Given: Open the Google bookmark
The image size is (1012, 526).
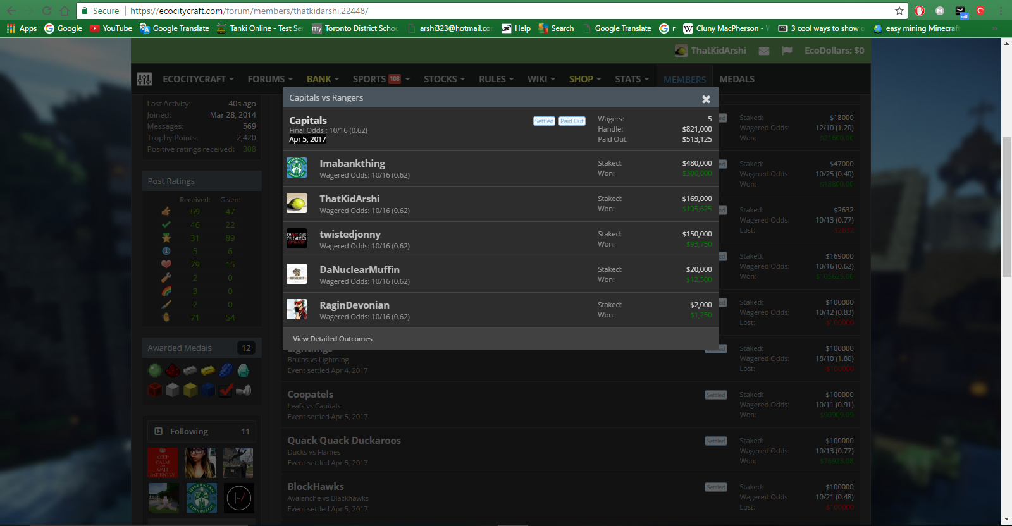Looking at the screenshot, I should (63, 28).
